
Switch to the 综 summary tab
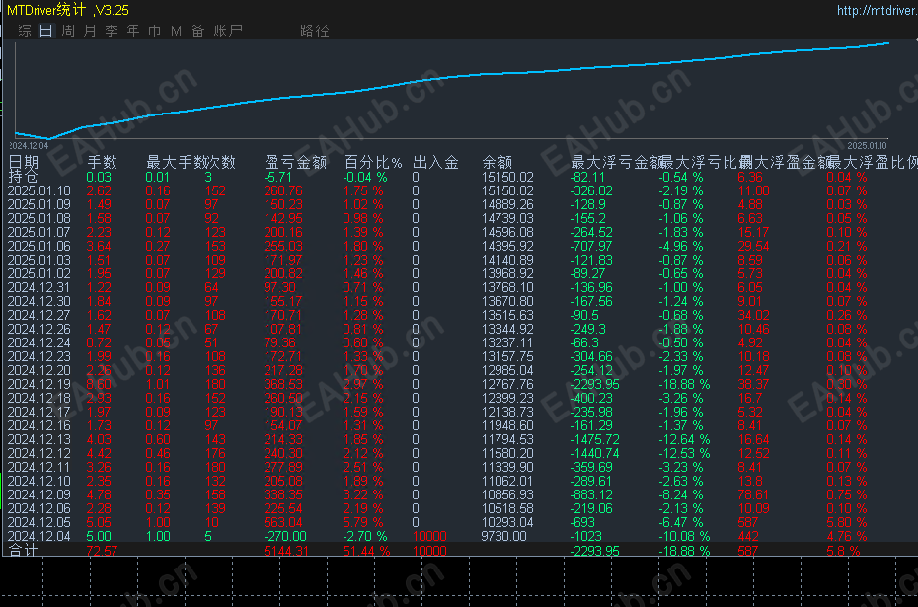click(25, 31)
